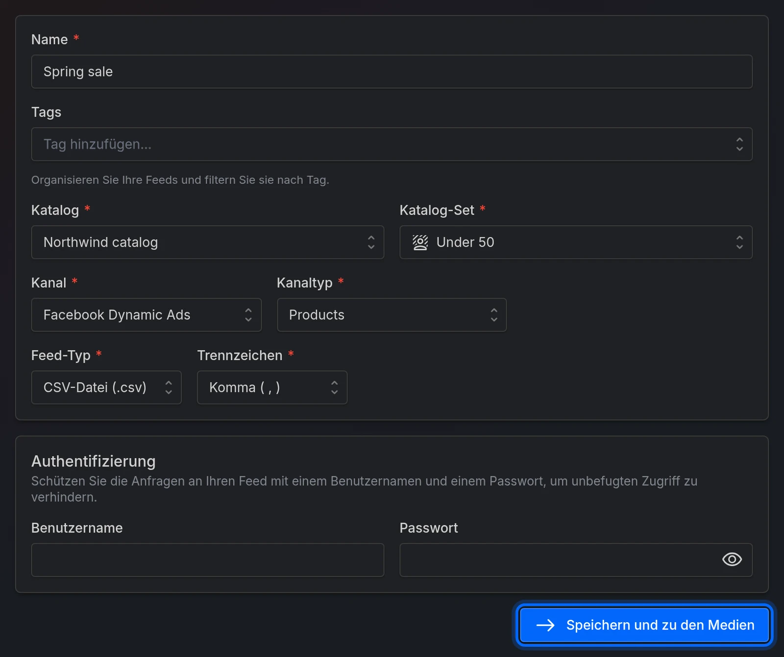Click the catalog set icon beside Under 50
This screenshot has width=784, height=657.
tap(420, 242)
